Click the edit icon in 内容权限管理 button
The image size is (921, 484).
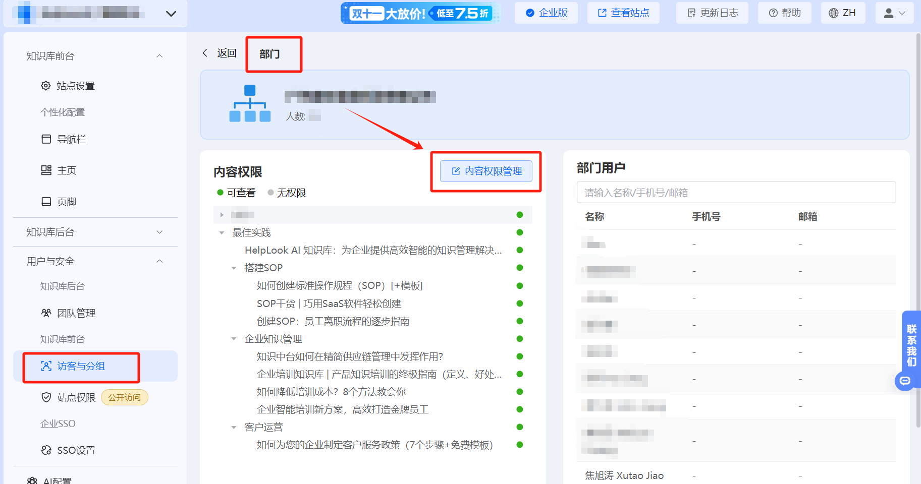click(456, 171)
